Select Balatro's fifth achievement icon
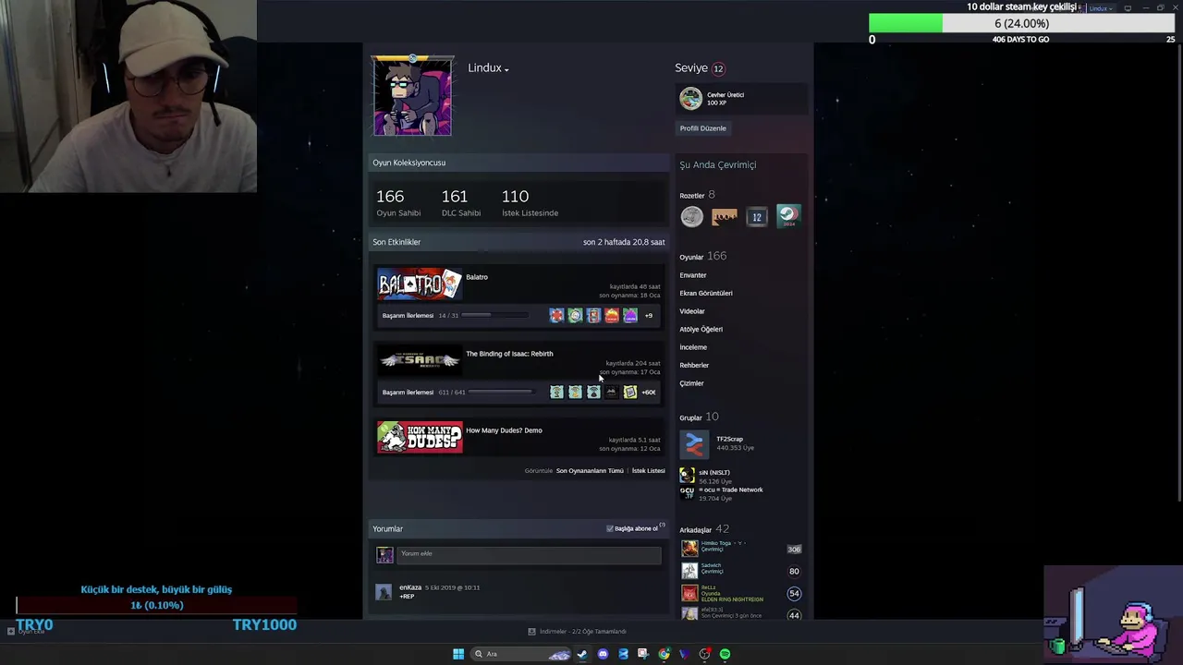This screenshot has height=665, width=1183. pos(630,316)
